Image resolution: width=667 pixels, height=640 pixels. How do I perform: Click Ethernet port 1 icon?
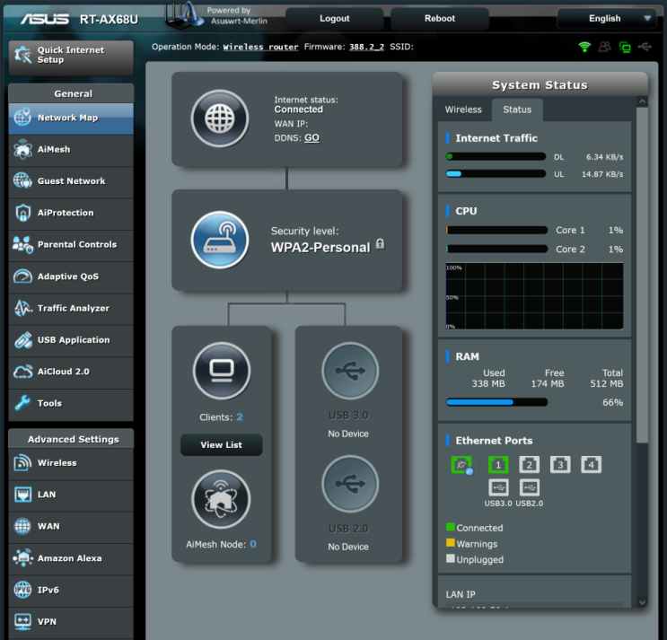(498, 464)
